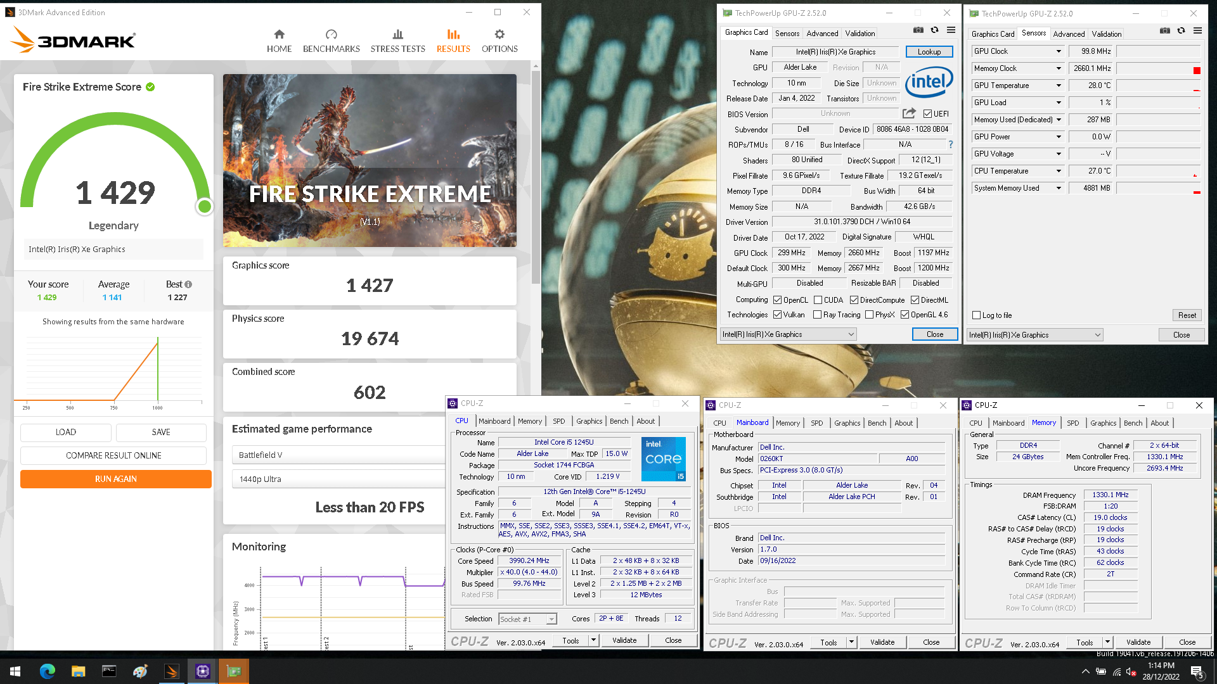Toggle the CUDA checkbox in GPU-Z

point(818,300)
